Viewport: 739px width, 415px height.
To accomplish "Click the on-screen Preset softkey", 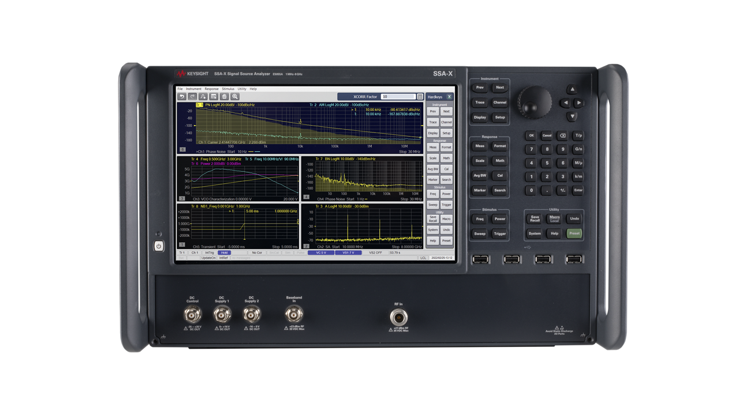I will pyautogui.click(x=446, y=240).
